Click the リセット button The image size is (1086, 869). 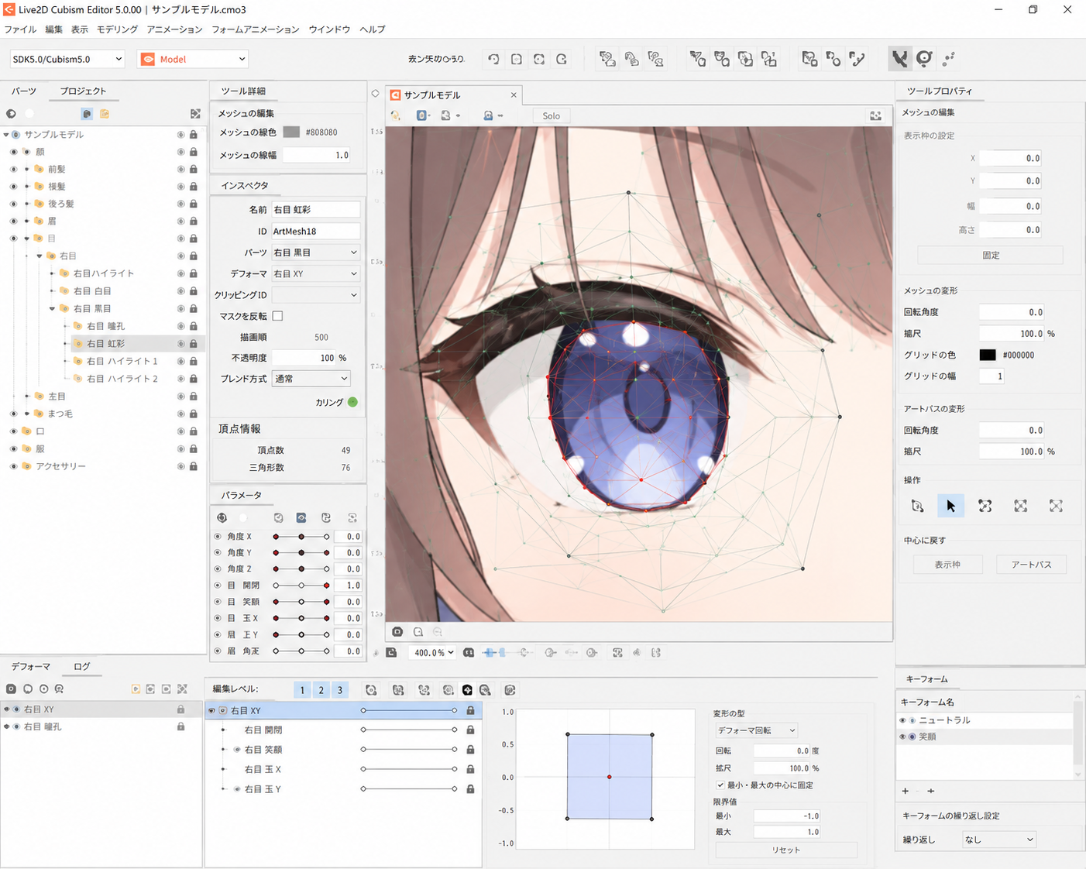pos(786,850)
